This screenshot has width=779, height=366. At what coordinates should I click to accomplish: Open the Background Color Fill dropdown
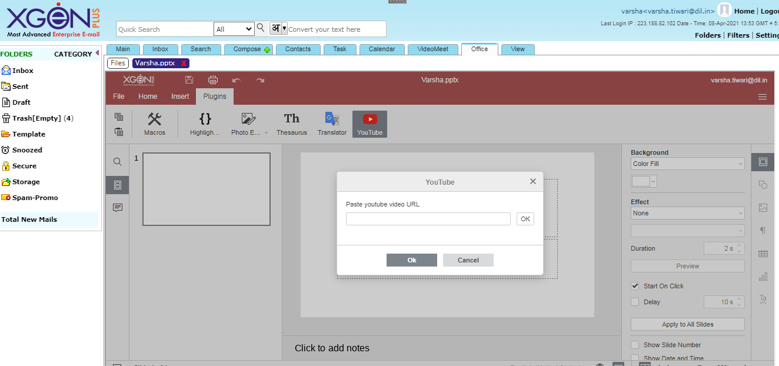point(688,164)
